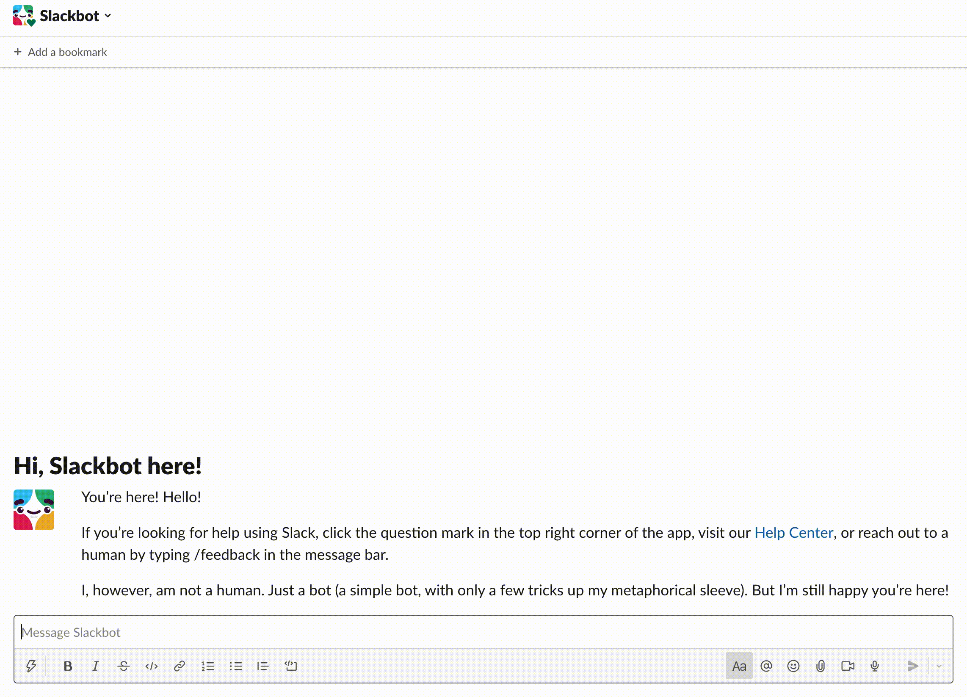Click the 'Hi, Slackbot here!' heading
The image size is (967, 697).
(108, 465)
